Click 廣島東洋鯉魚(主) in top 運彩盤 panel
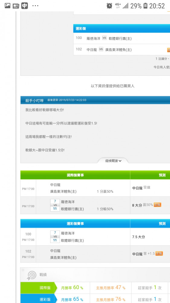This screenshot has height=303, width=170. 118,50
